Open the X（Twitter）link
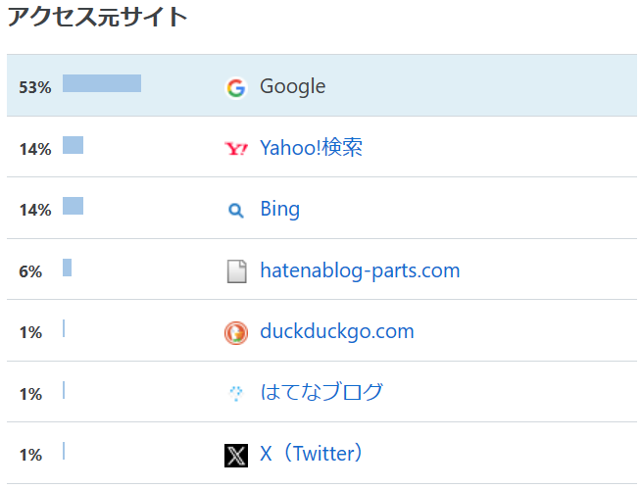The image size is (641, 489). pyautogui.click(x=311, y=453)
